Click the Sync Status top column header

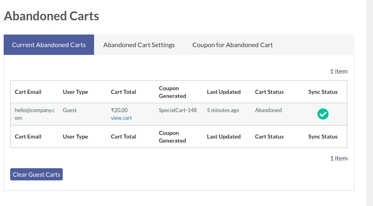[323, 92]
